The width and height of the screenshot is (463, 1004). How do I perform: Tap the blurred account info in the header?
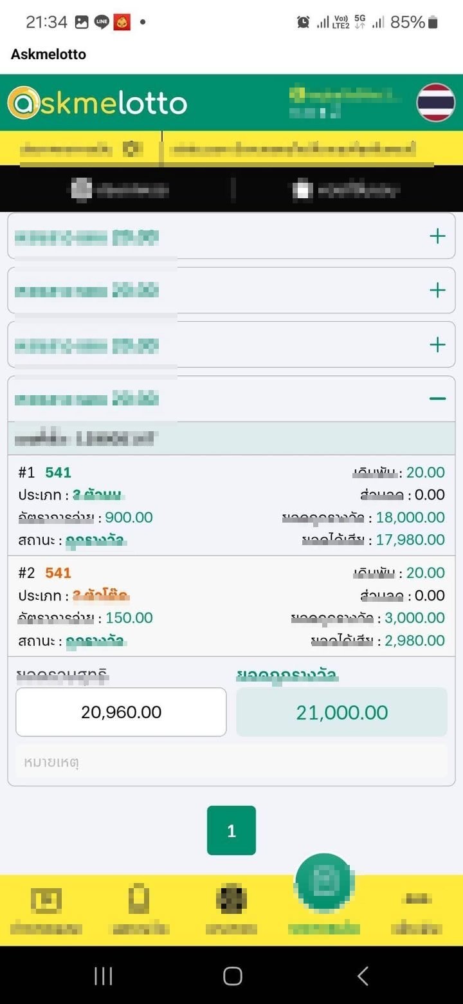[343, 102]
